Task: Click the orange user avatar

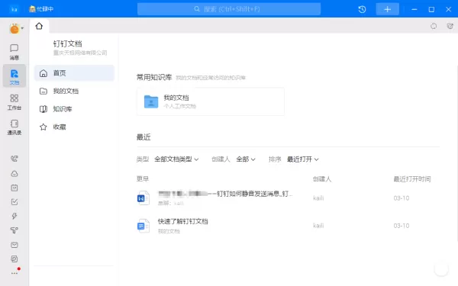Action: point(15,29)
